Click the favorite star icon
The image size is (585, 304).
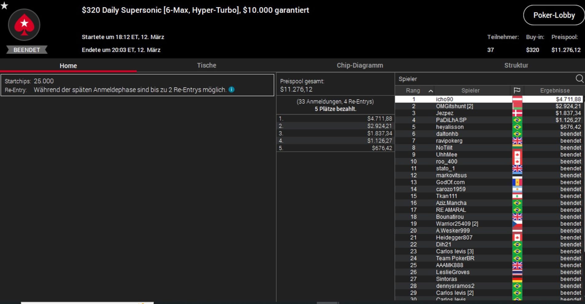(4, 5)
